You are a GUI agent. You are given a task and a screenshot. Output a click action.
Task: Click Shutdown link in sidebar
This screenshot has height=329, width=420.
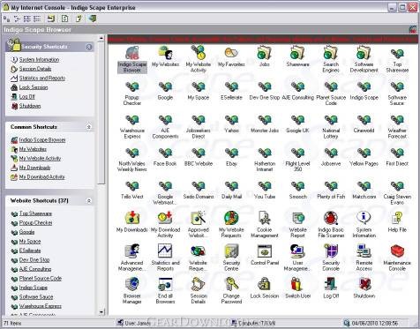click(30, 106)
